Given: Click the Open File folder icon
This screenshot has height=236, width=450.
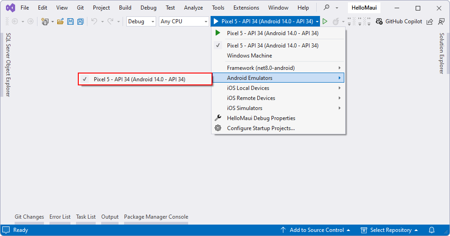Looking at the screenshot, I should (60, 21).
